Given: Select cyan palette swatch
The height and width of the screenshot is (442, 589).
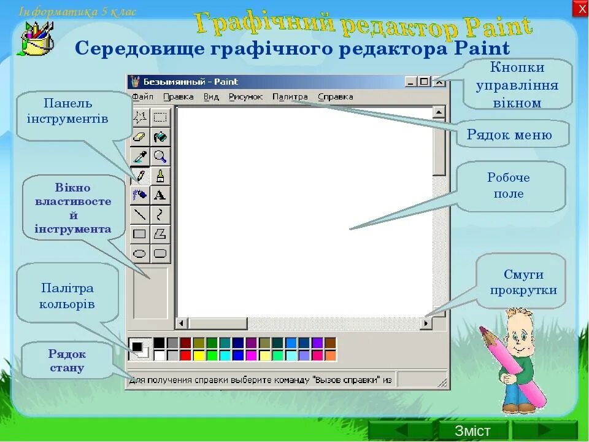Looking at the screenshot, I should click(x=225, y=355).
